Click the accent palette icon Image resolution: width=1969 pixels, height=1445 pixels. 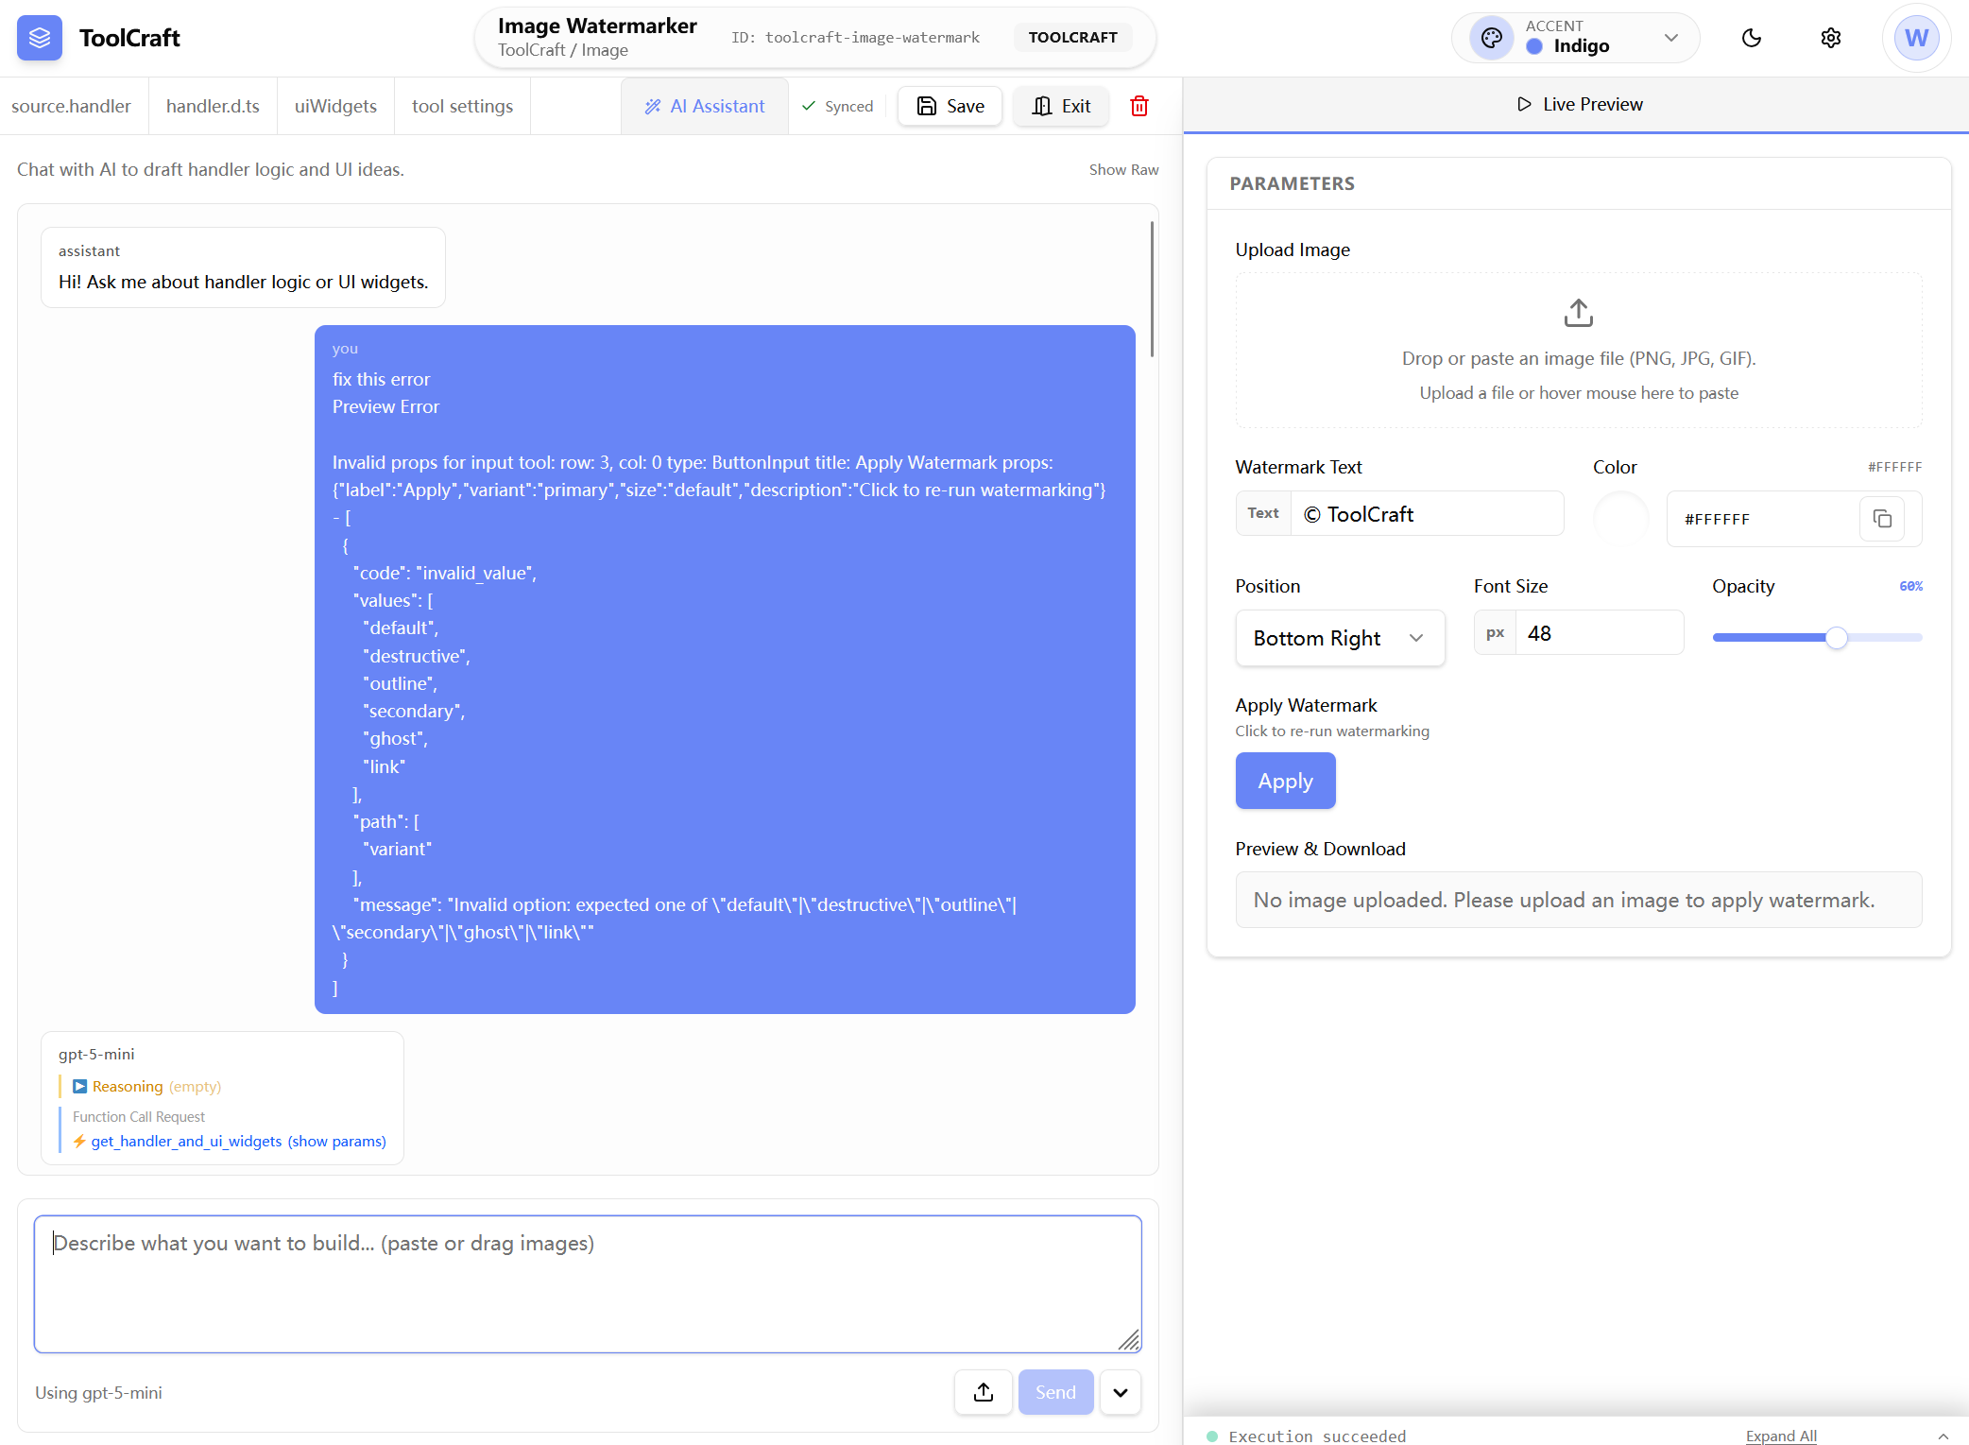[x=1491, y=38]
